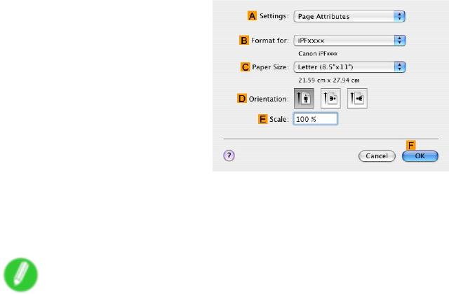Click the Orientation label text
Viewport: 449px width, 294px height.
click(x=269, y=99)
